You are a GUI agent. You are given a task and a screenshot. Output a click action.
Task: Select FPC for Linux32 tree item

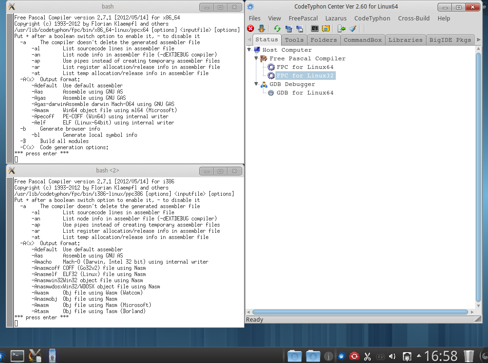[305, 76]
